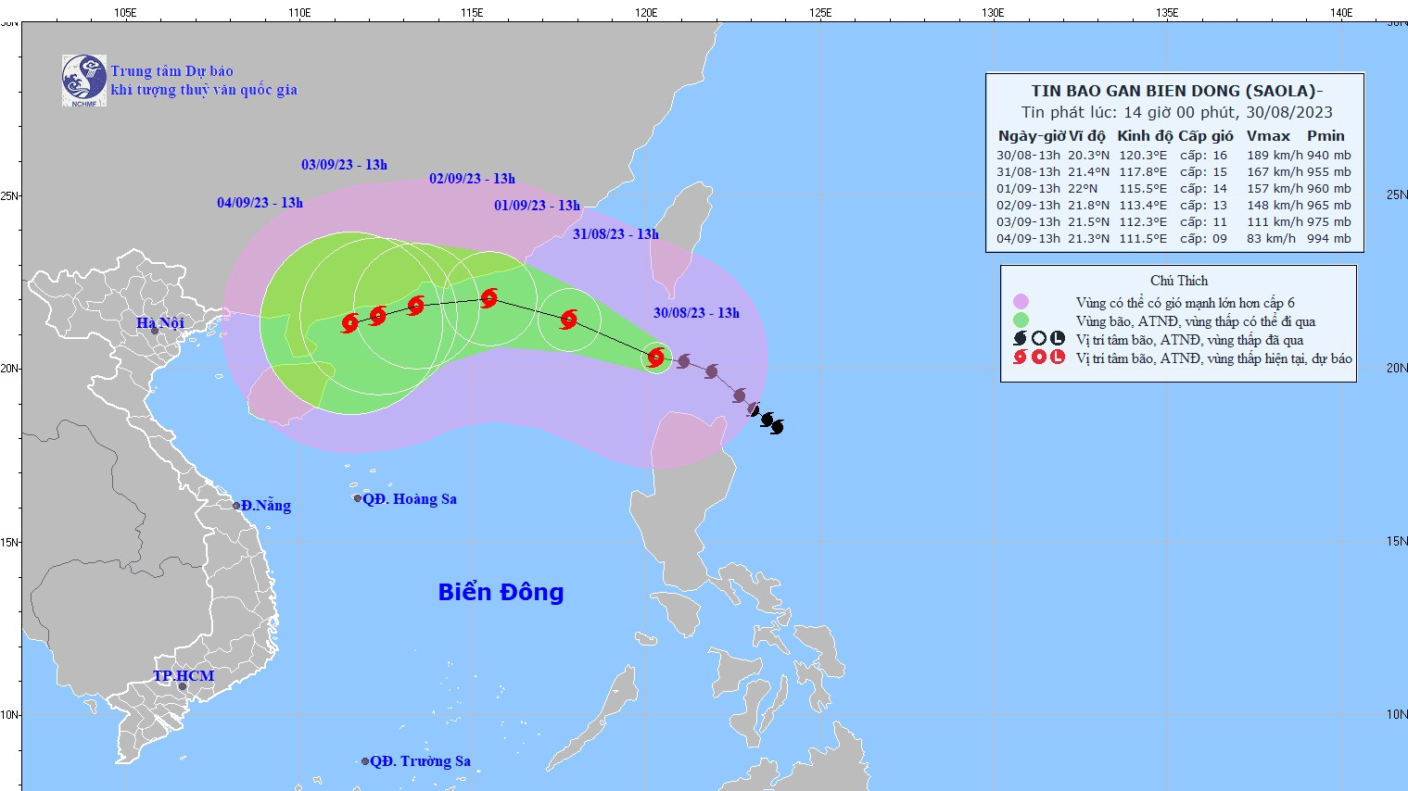Click the Biển Đông sea label
Image resolution: width=1408 pixels, height=791 pixels.
pyautogui.click(x=501, y=592)
